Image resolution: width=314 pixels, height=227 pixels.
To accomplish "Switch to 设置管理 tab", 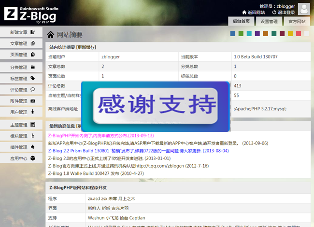I will 269,21.
